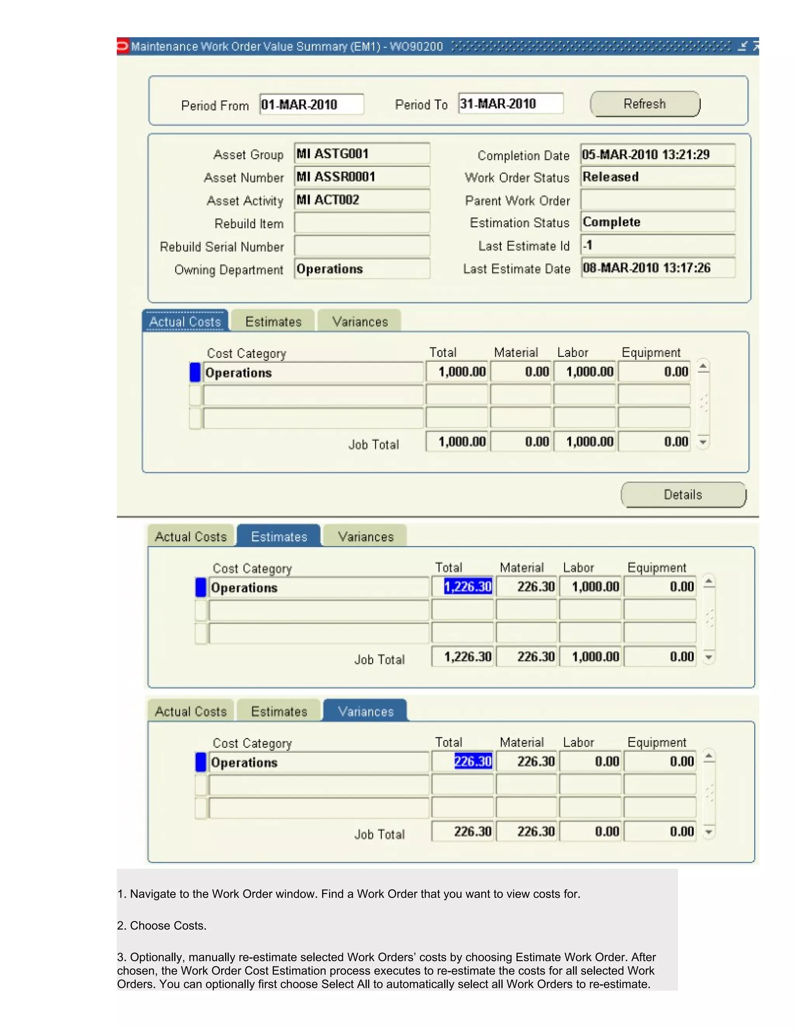Image resolution: width=795 pixels, height=1029 pixels.
Task: Click the Period From date field
Action: 312,104
